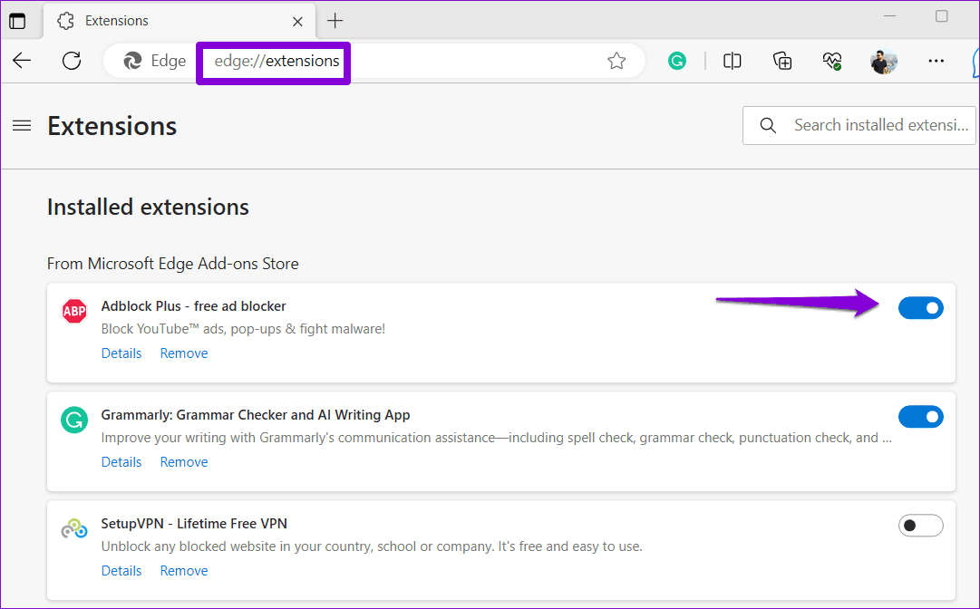Click the Copilot icon at the right edge

coord(975,61)
